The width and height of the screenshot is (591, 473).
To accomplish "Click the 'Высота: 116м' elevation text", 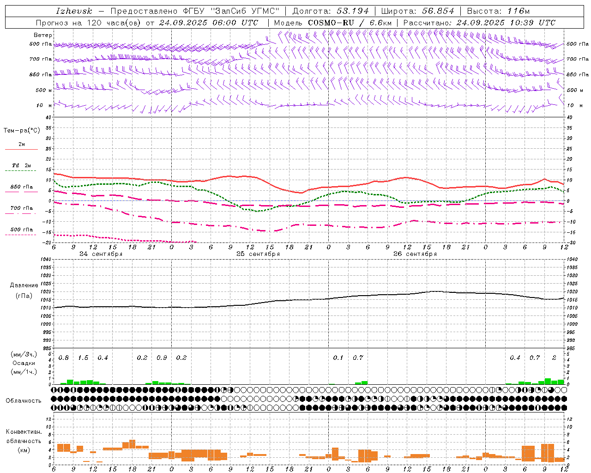I will pyautogui.click(x=498, y=11).
